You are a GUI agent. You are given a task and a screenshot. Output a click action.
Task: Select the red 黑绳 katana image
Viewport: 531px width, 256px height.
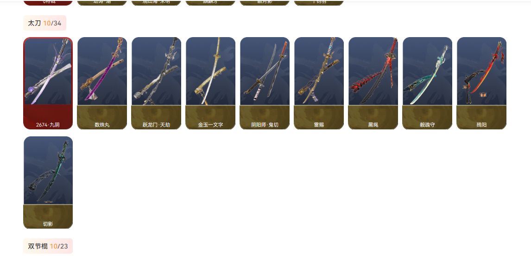[373, 71]
